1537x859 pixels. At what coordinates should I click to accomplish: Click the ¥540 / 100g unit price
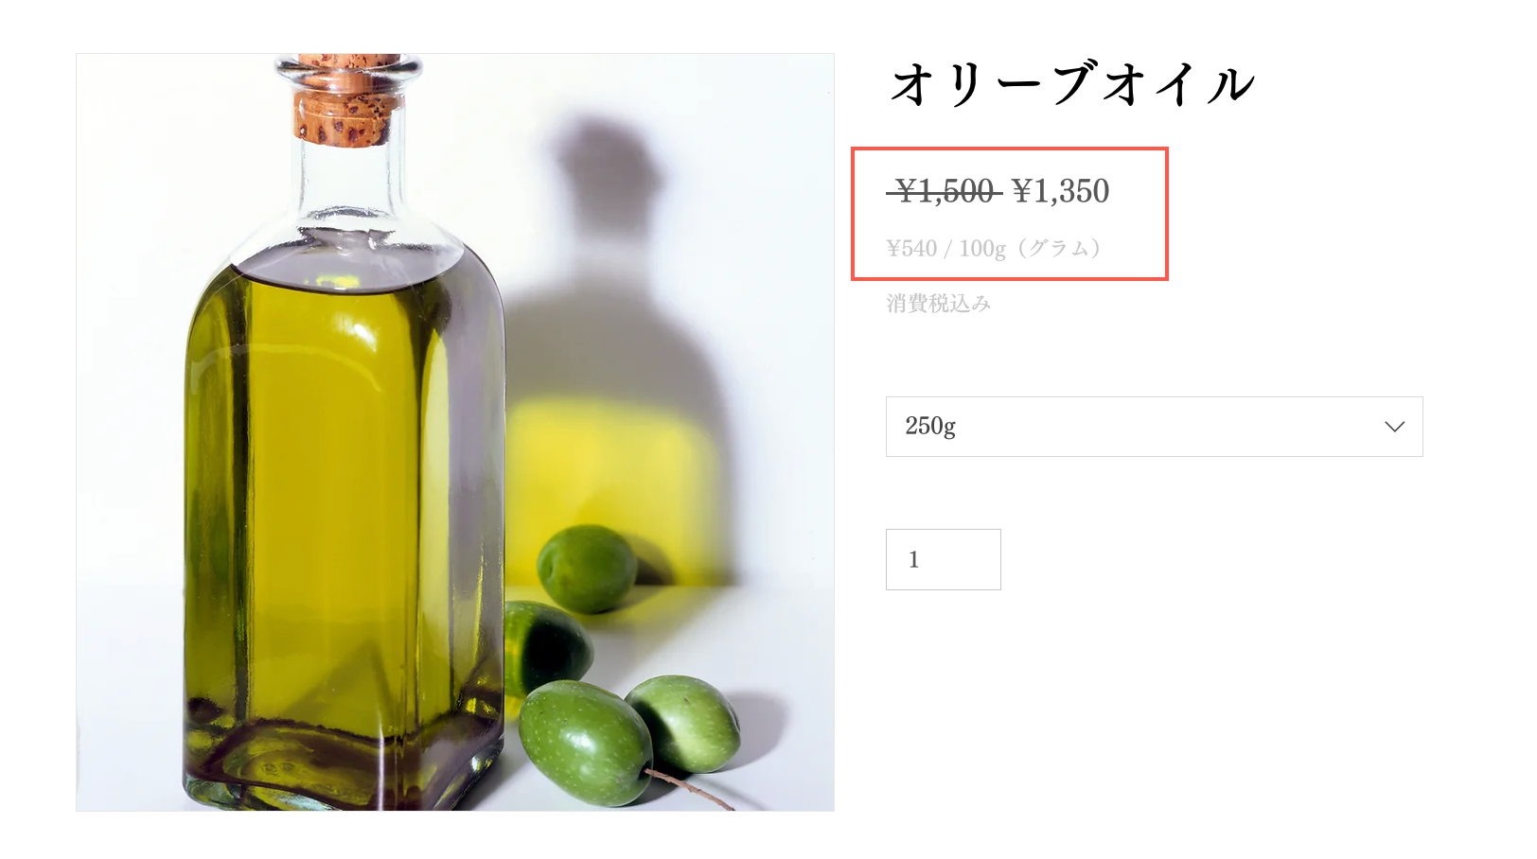[946, 249]
